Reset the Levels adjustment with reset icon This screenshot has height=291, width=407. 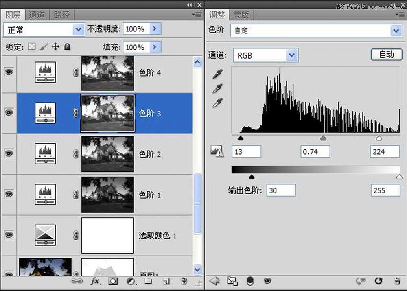click(379, 281)
